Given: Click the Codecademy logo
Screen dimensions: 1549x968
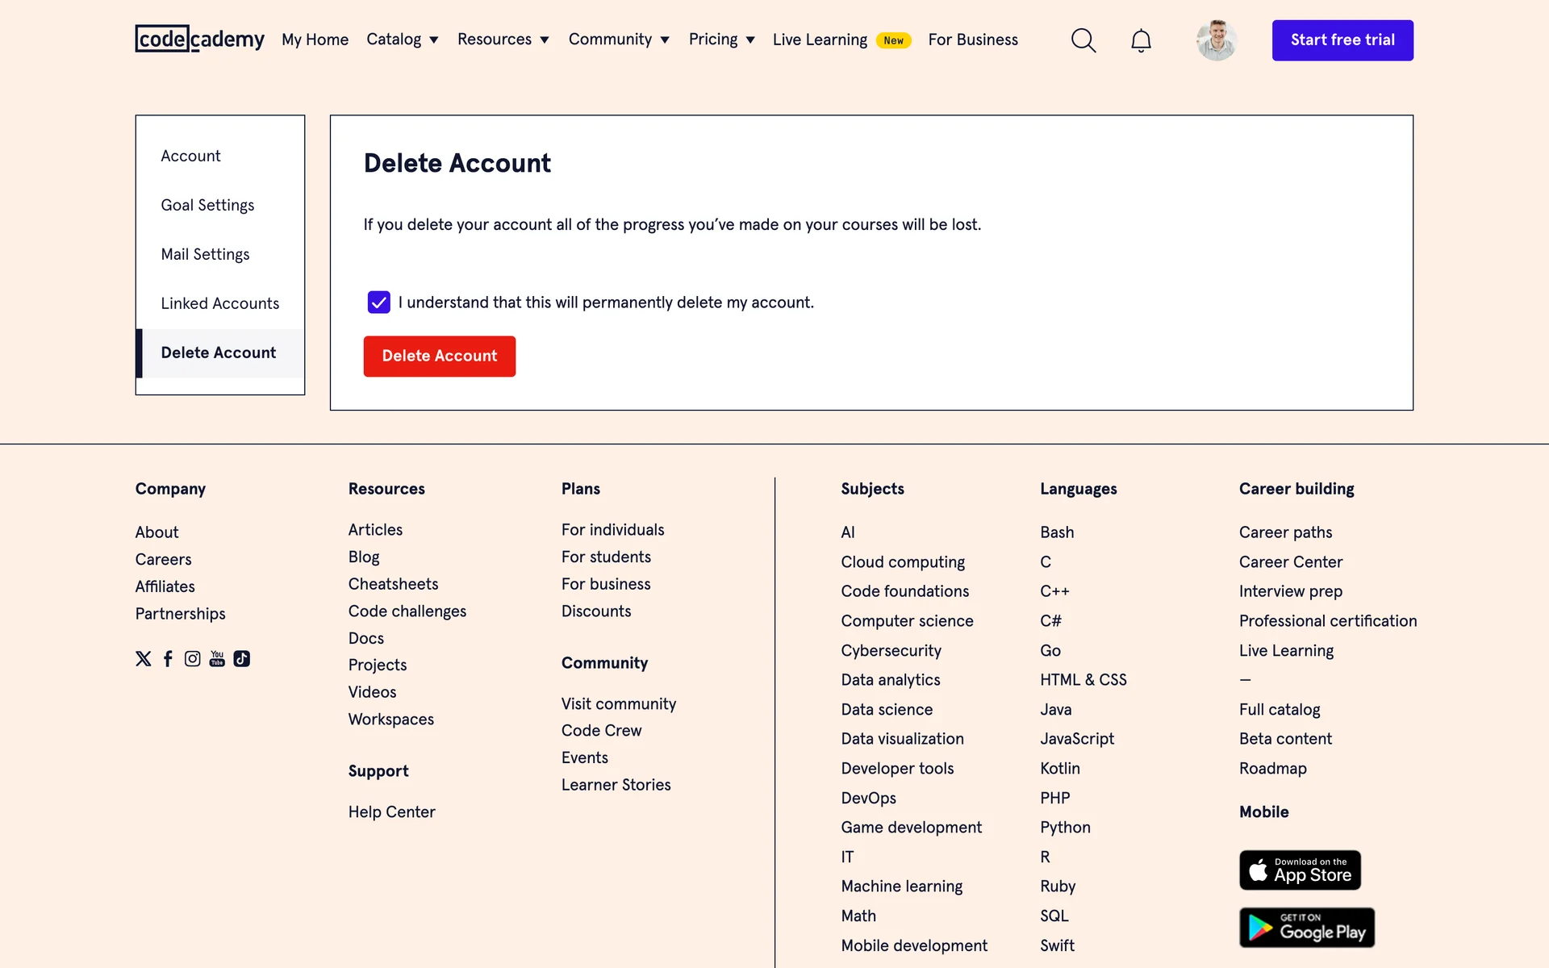Looking at the screenshot, I should (x=199, y=39).
